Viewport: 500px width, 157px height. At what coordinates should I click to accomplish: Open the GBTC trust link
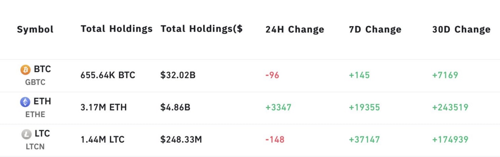click(x=35, y=82)
